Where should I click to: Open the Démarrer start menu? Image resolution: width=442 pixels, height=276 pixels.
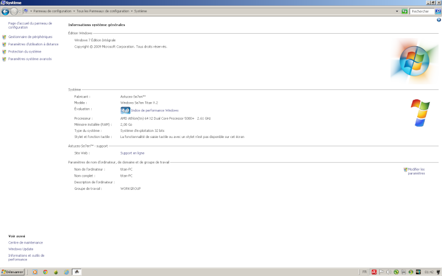(x=13, y=272)
